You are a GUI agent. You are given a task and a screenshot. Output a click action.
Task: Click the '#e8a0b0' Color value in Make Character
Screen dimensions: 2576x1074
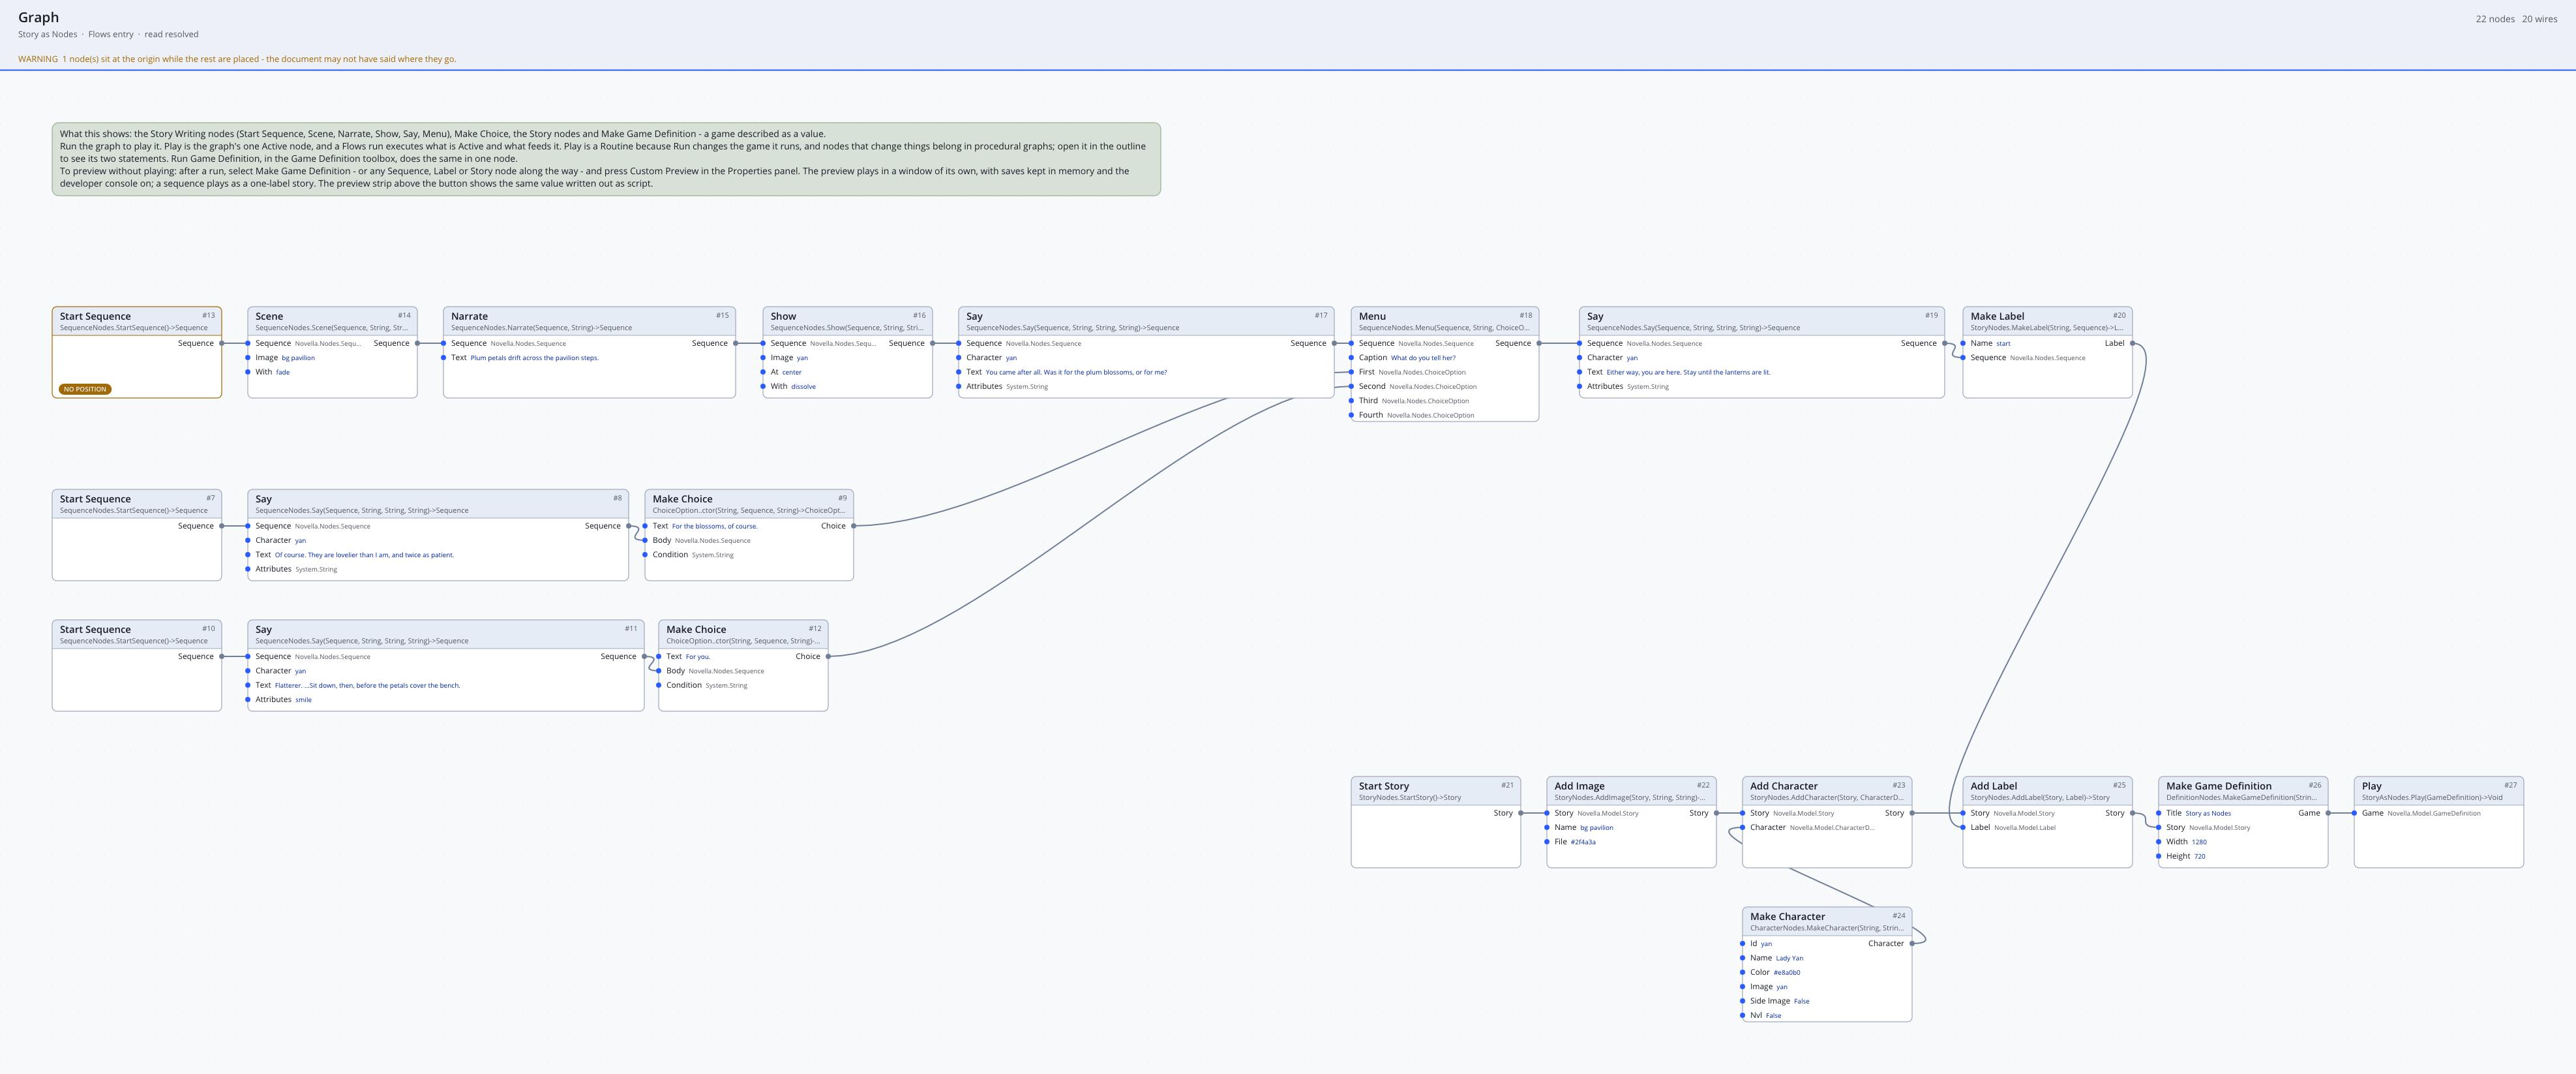point(1786,973)
